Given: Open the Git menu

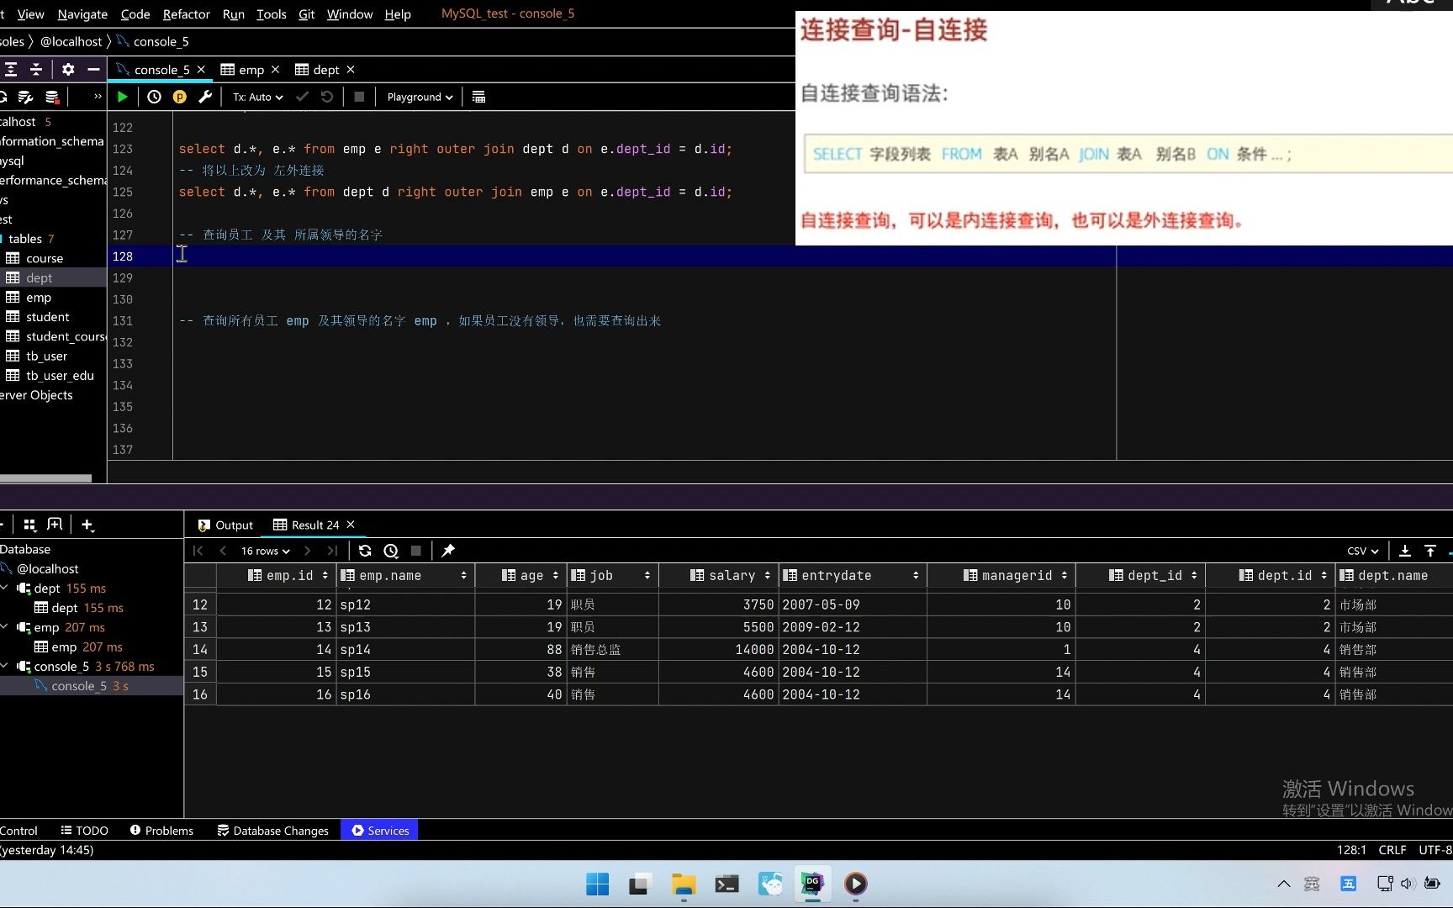Looking at the screenshot, I should coord(306,13).
